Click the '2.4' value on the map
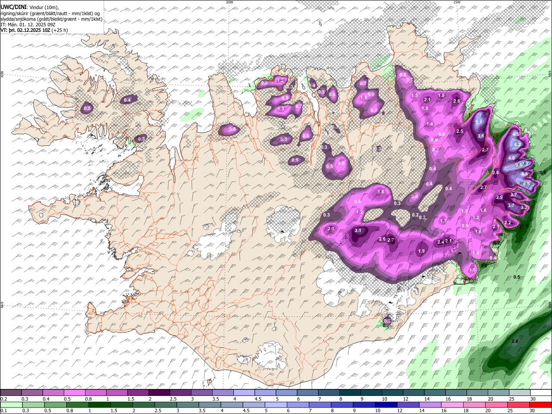Image resolution: width=552 pixels, height=414 pixels. coord(441,242)
